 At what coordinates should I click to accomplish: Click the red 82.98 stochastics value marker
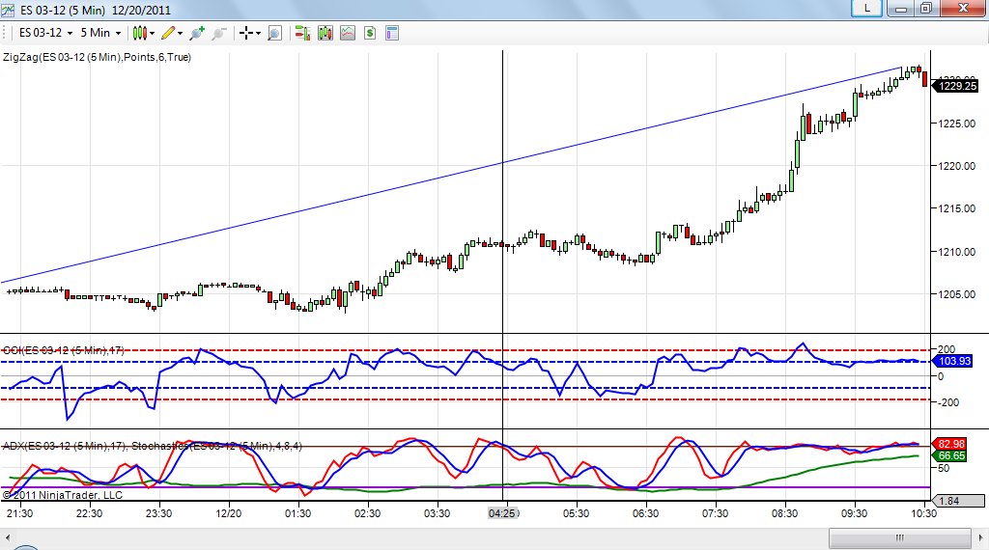pyautogui.click(x=949, y=444)
